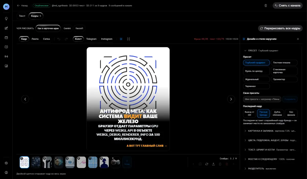Expand the ТЕКСТ: ШРИФТ И КЕГЛИ section
This screenshot has height=179, width=307.
pos(270,150)
